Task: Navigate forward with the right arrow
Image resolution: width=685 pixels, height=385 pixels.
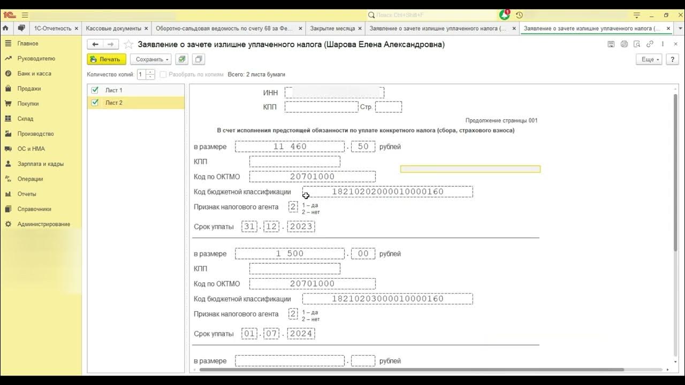Action: pos(110,44)
